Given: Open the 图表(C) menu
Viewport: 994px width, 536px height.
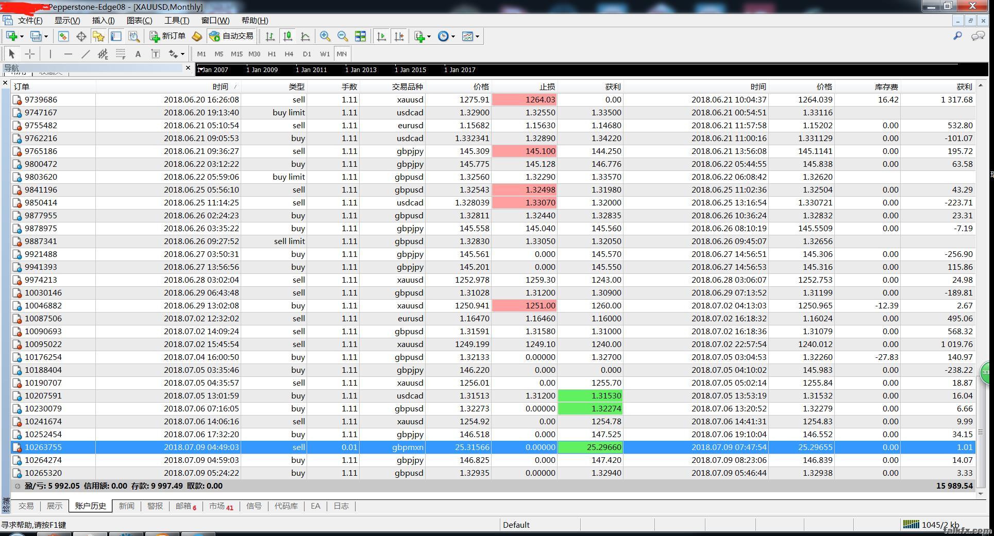Looking at the screenshot, I should (139, 20).
